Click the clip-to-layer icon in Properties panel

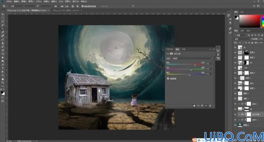194,106
